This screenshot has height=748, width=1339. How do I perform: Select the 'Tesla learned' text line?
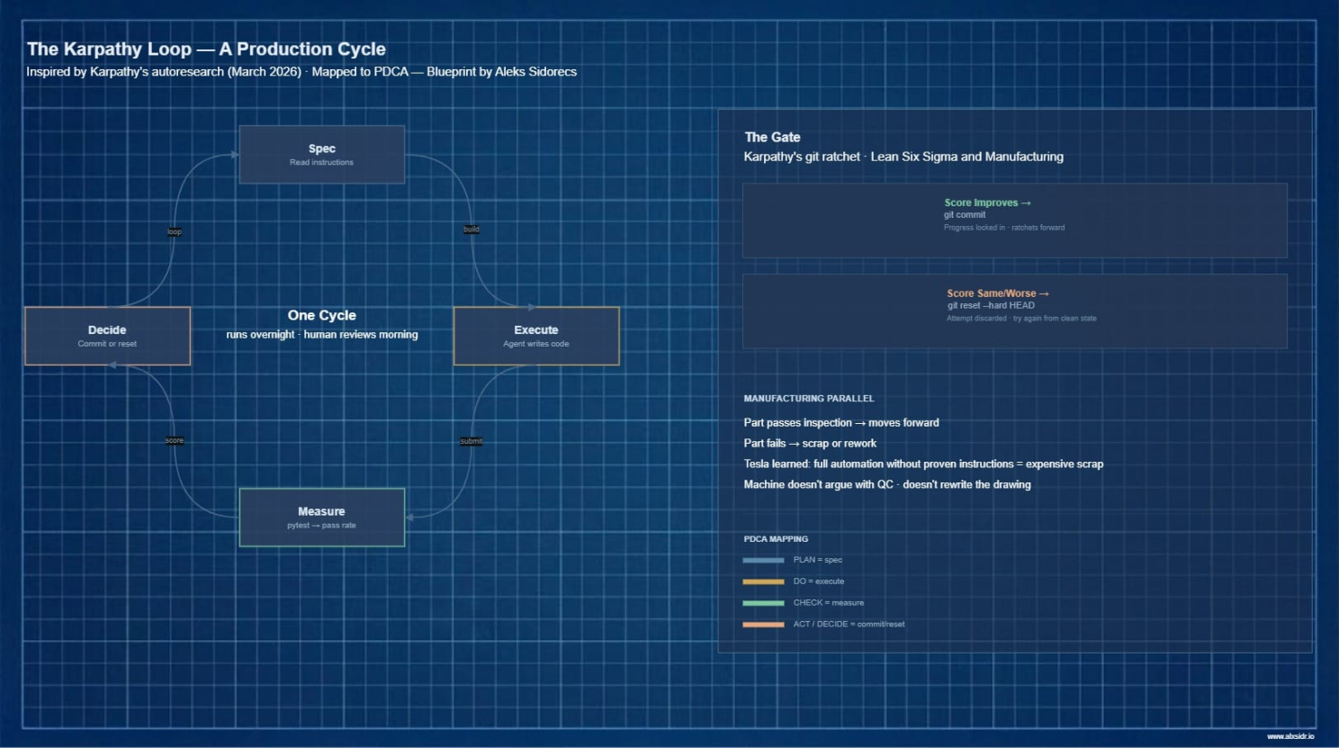(x=922, y=464)
